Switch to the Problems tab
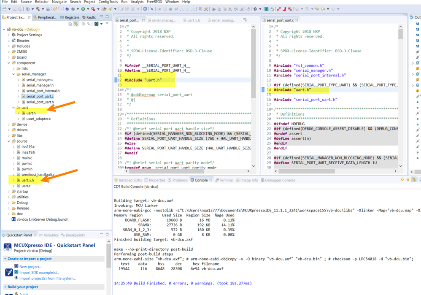 (177, 180)
